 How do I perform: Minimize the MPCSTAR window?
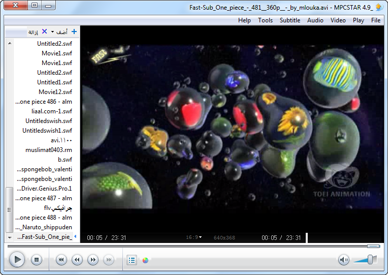pos(48,5)
